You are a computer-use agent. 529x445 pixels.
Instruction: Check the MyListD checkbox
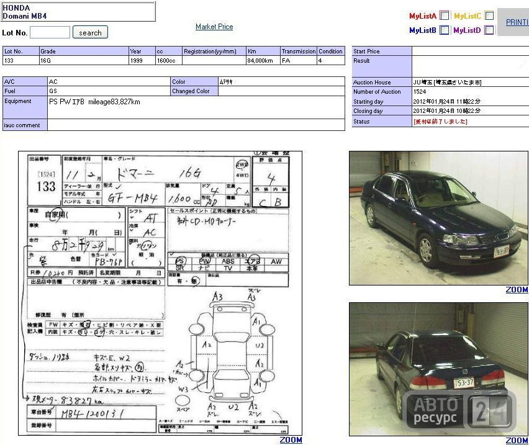tap(489, 30)
